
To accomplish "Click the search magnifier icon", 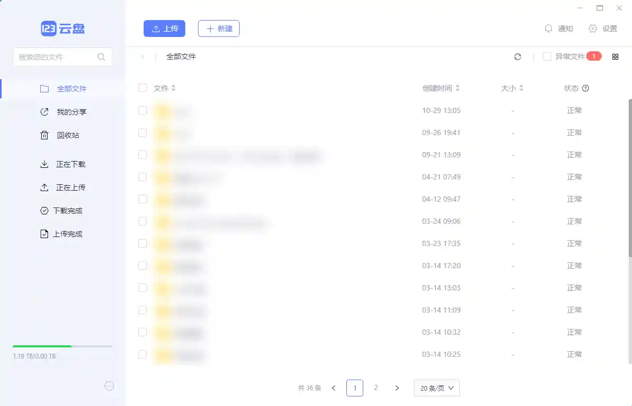I will click(101, 57).
